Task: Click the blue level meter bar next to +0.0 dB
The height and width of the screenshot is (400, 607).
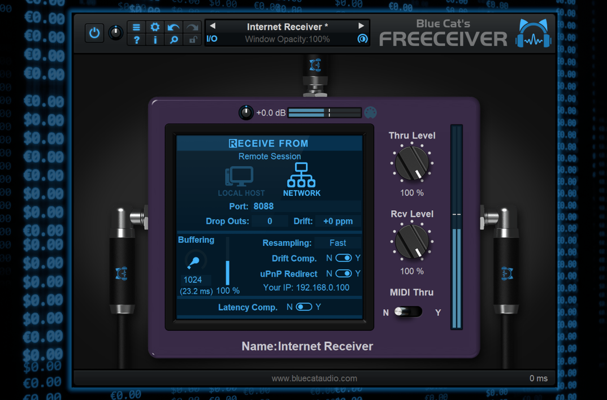Action: click(x=324, y=112)
